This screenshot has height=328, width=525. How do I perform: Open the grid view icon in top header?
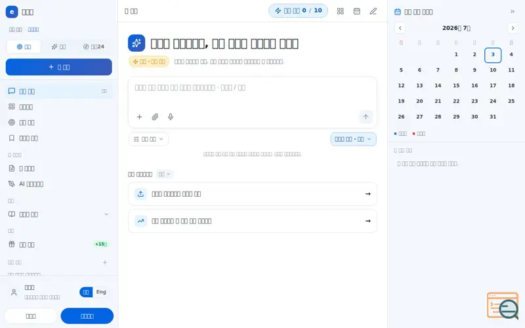point(340,11)
